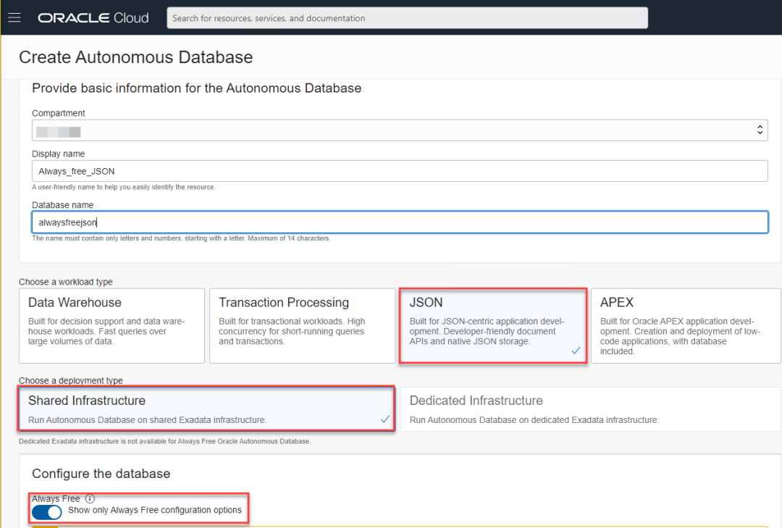
Task: Choose Shared Infrastructure deployment type
Action: [x=206, y=408]
